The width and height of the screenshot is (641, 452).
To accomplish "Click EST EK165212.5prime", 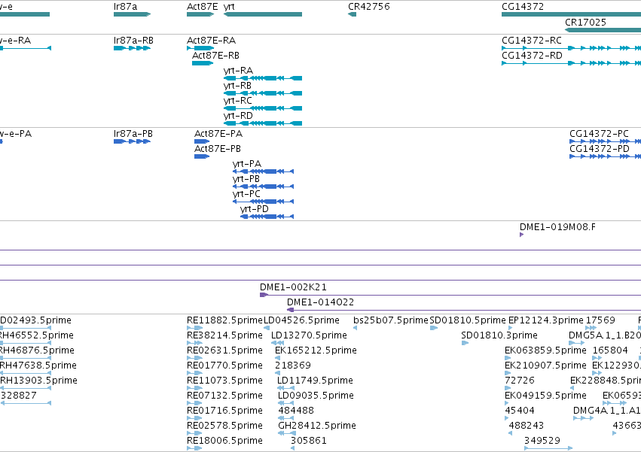I will pos(277,358).
